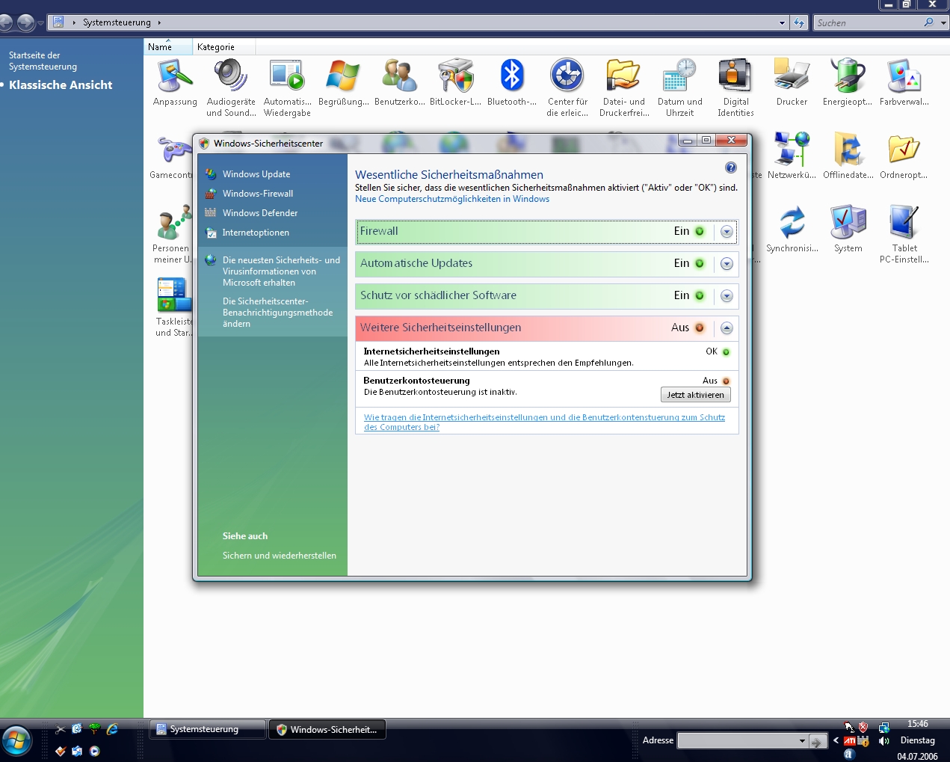Click the help question mark icon

(730, 168)
